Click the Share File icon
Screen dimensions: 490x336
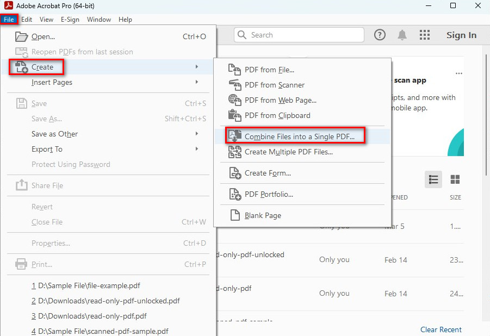(x=21, y=184)
